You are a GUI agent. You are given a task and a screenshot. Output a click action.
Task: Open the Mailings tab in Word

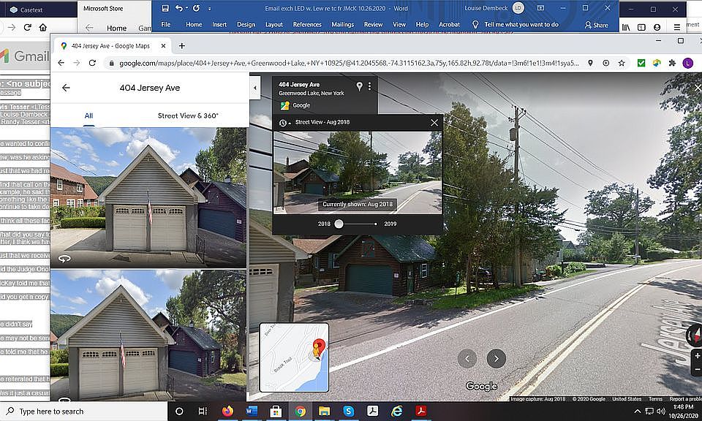pos(342,25)
